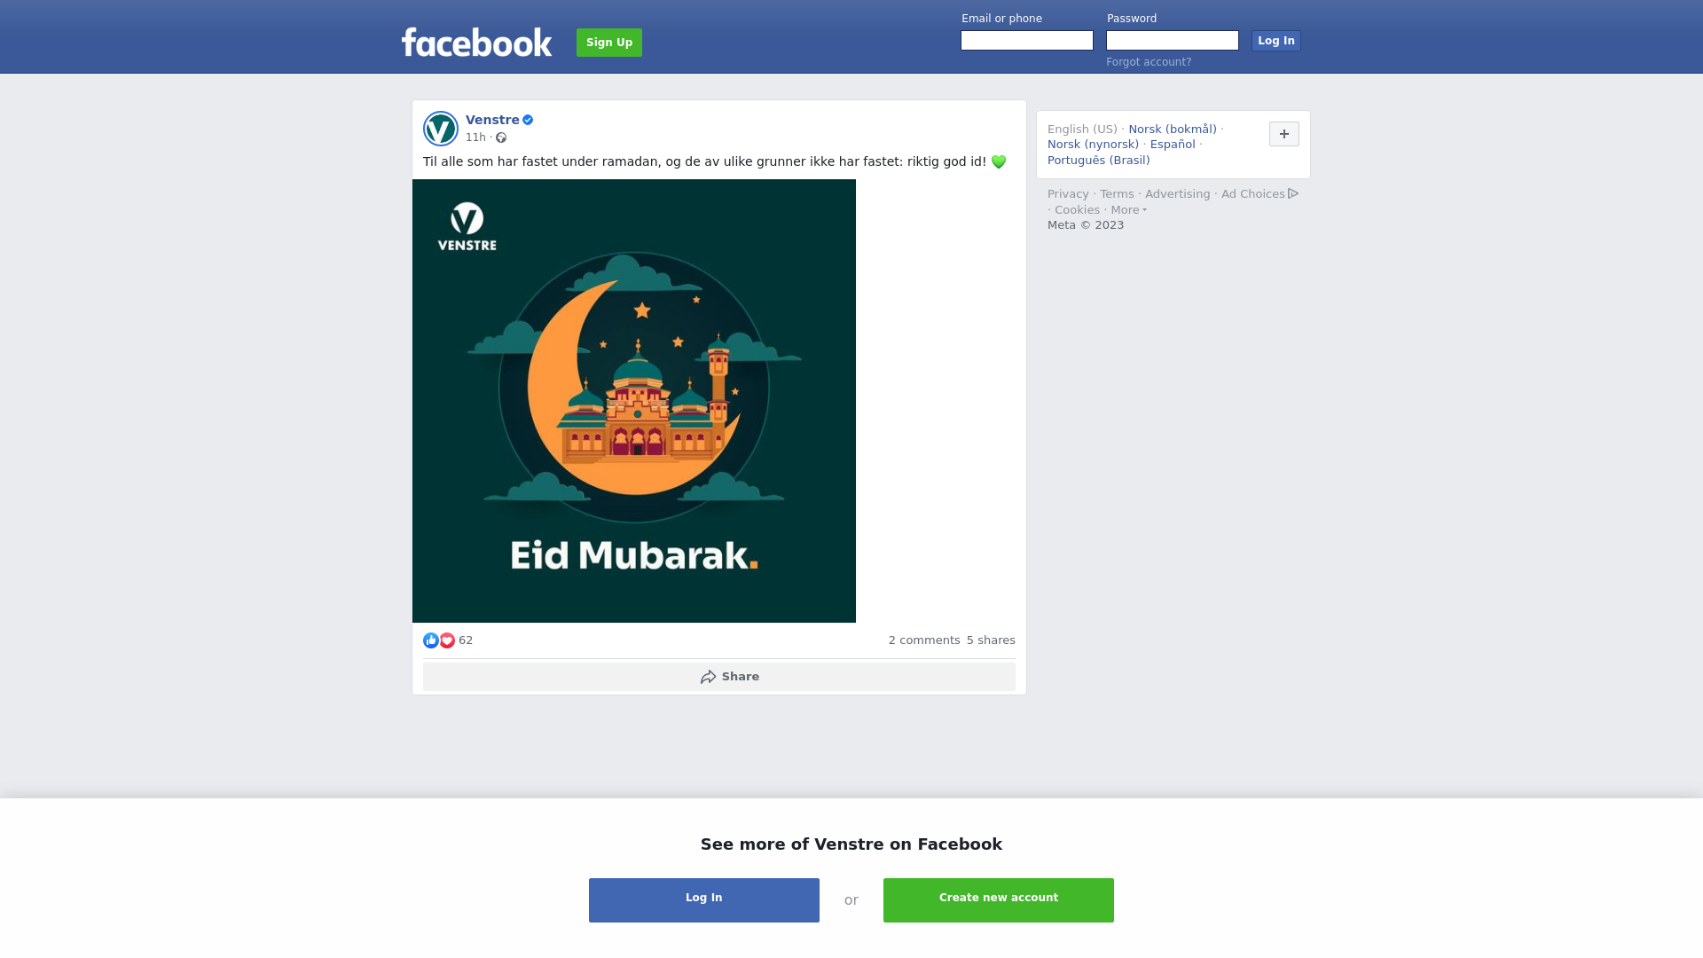Click the Create new account button
This screenshot has height=958, width=1703.
(x=999, y=900)
